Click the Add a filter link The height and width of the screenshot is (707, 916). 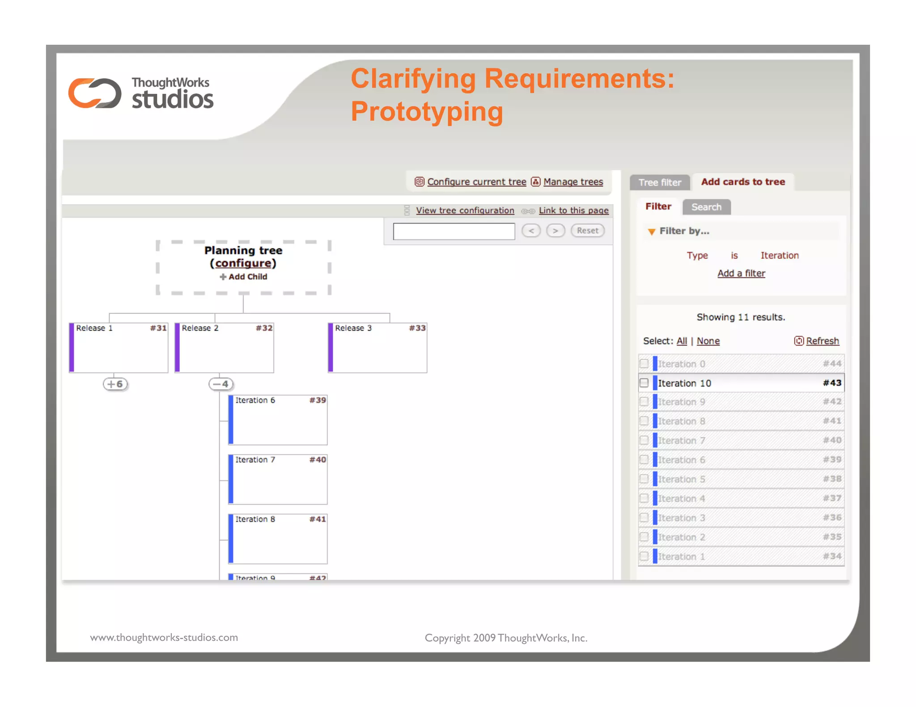click(x=741, y=273)
